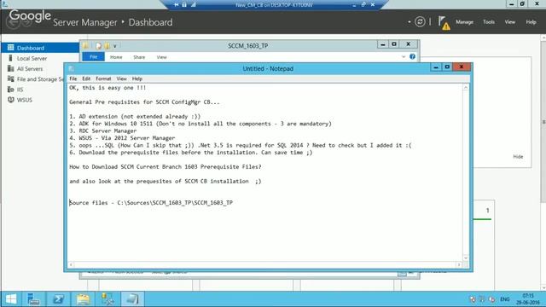Open Notepad File menu
The height and width of the screenshot is (307, 546).
[x=73, y=78]
